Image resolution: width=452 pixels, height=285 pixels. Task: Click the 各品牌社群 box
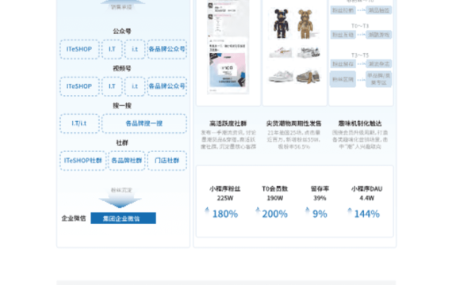click(127, 161)
